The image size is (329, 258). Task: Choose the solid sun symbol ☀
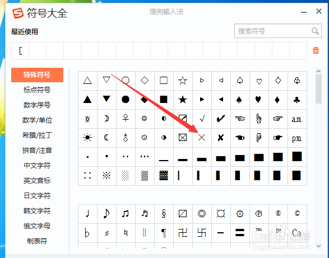pos(87,138)
